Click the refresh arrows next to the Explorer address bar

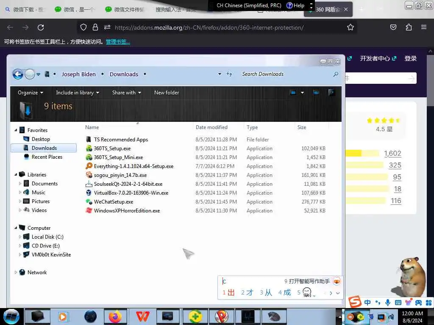(229, 74)
